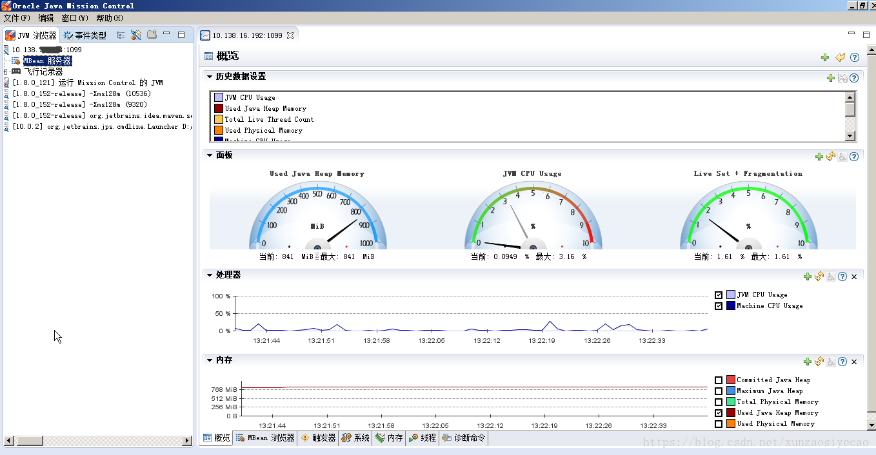Select the JVM 浏览器 tab
The height and width of the screenshot is (455, 876).
pyautogui.click(x=31, y=35)
